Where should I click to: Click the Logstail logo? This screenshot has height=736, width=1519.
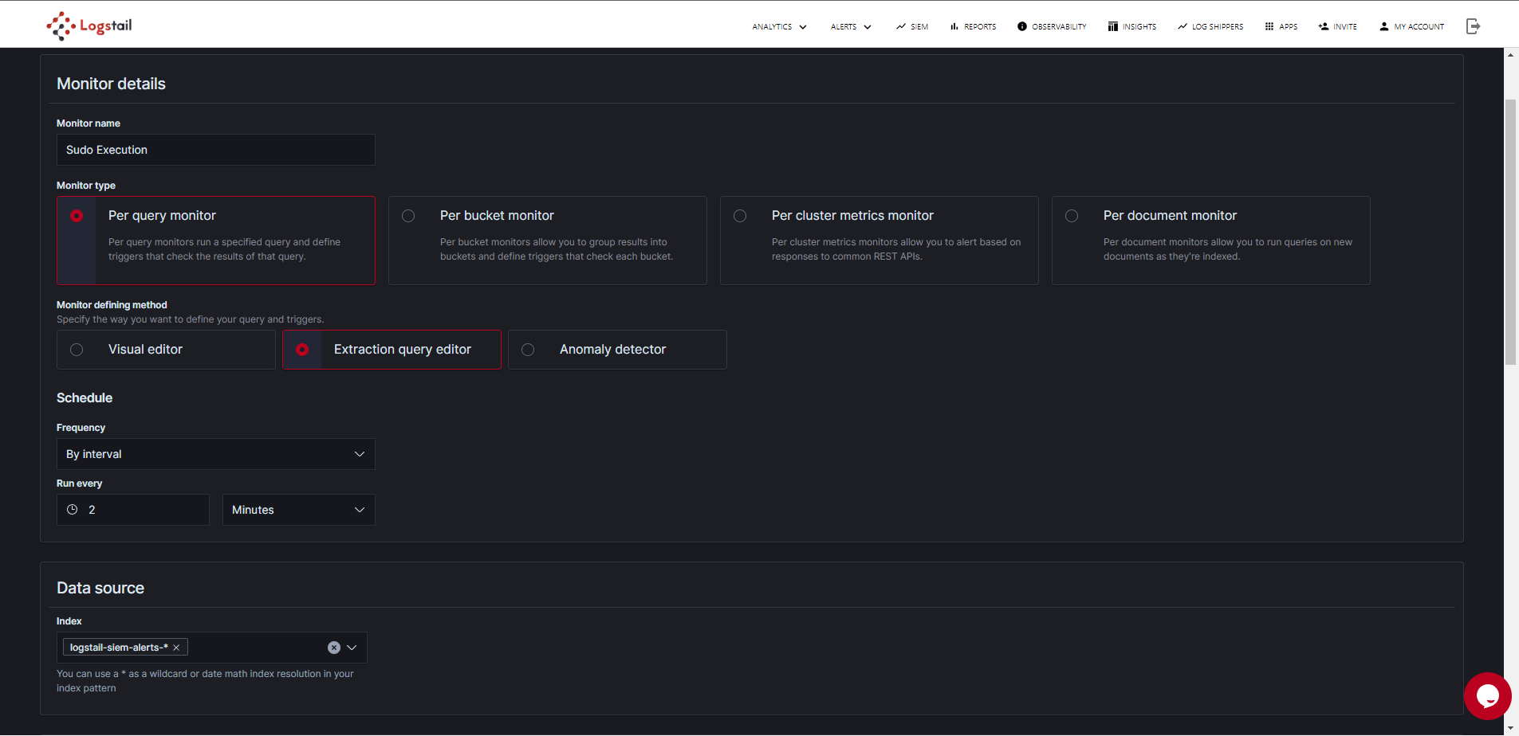[89, 25]
